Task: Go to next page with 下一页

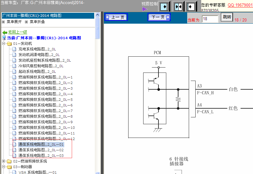Action: (x=159, y=17)
